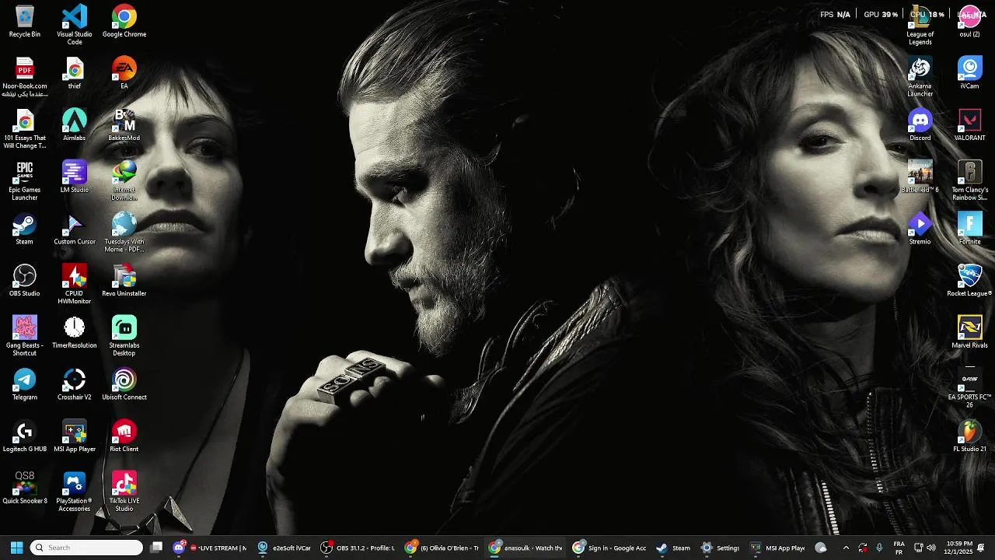Switch to Discord LIVE STREAM taskbar window
This screenshot has height=560, width=995.
[x=210, y=548]
